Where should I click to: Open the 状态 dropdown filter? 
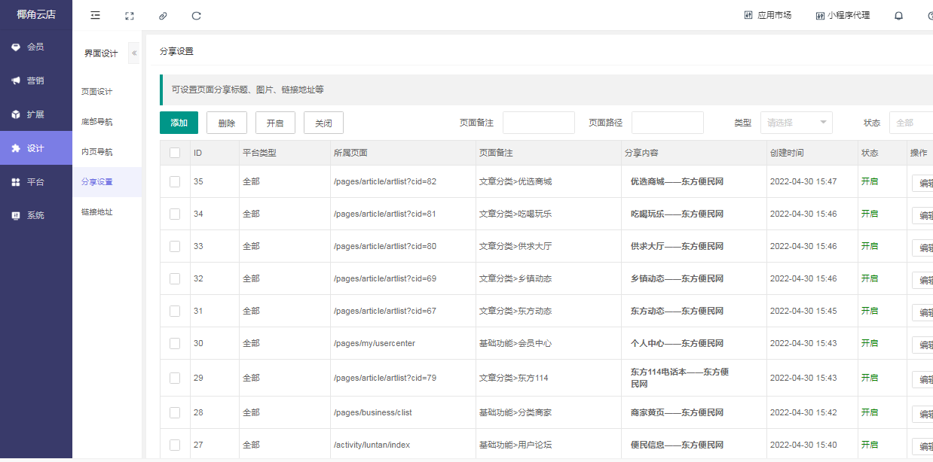tap(910, 123)
